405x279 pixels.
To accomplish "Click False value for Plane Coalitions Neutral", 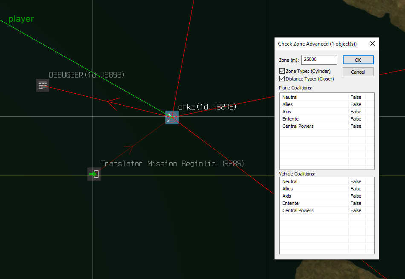I will tap(356, 97).
